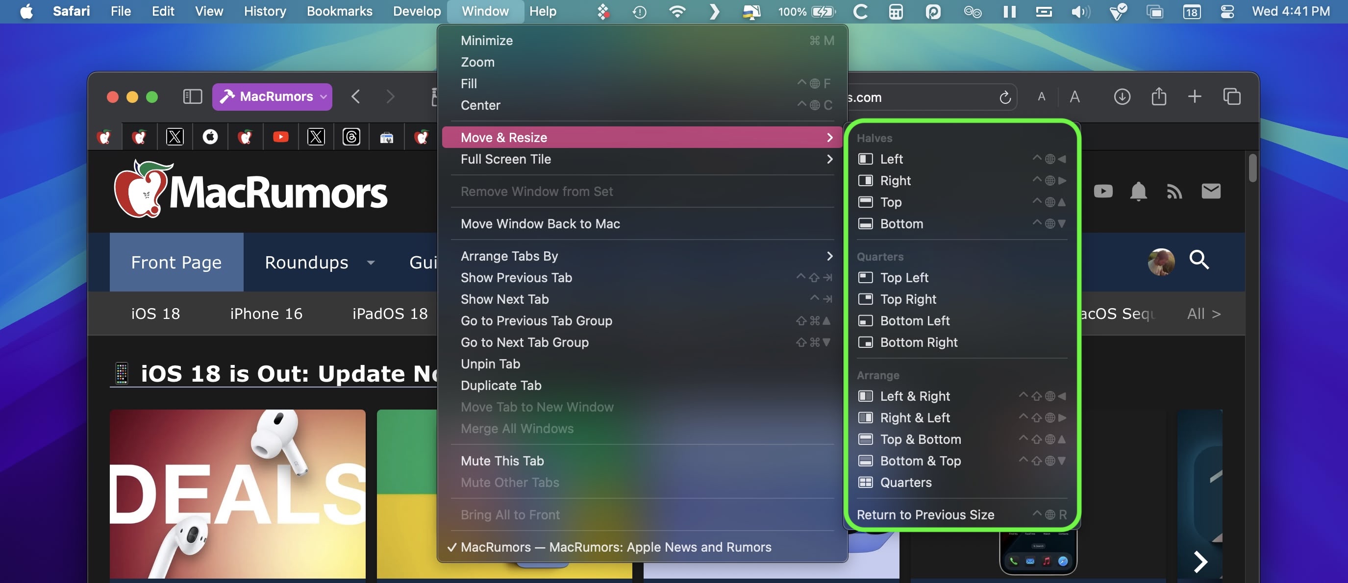
Task: Show the tab overview icon
Action: 1232,97
